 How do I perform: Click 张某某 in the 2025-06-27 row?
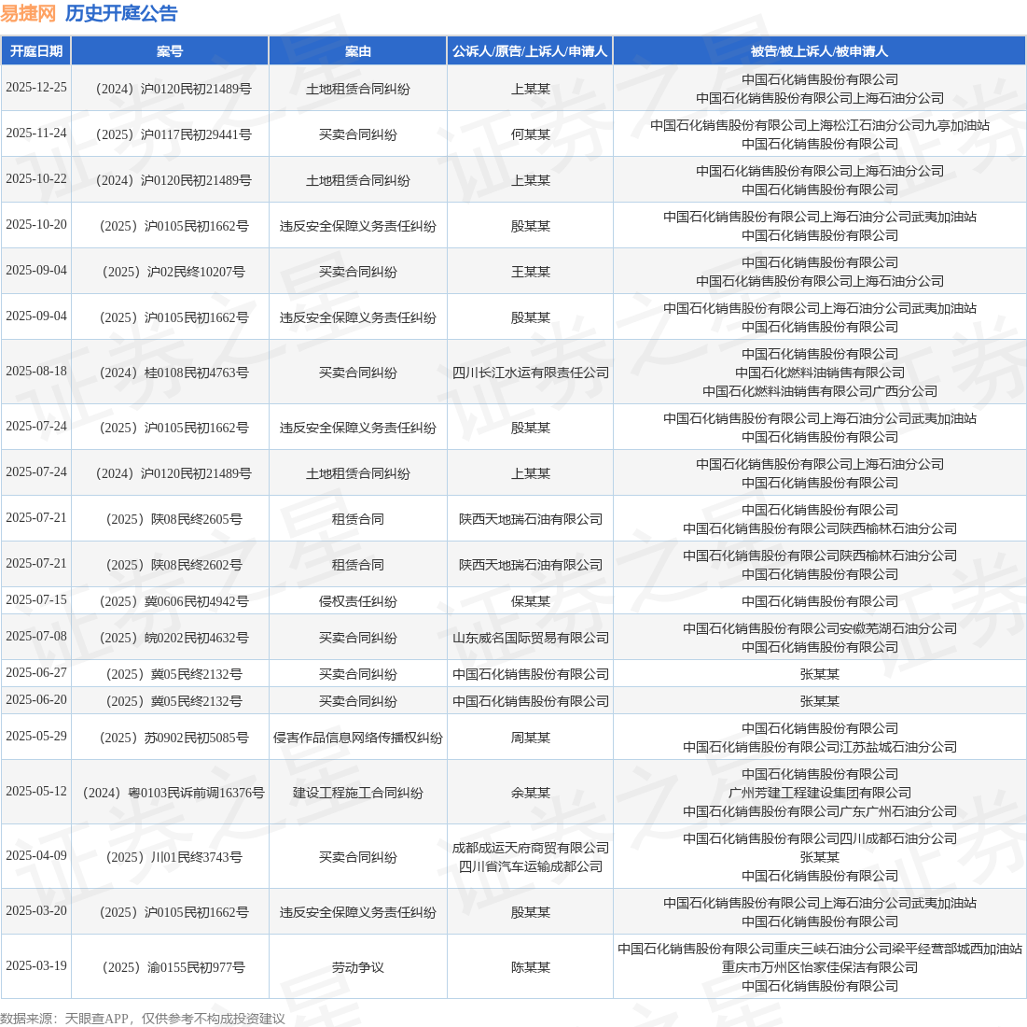(x=819, y=674)
